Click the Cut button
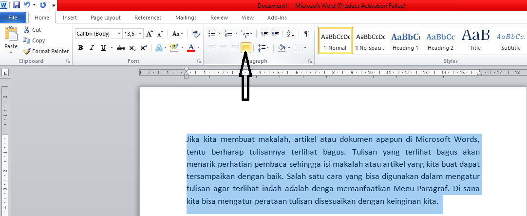Viewport: 527px width, 216px height. pyautogui.click(x=32, y=30)
